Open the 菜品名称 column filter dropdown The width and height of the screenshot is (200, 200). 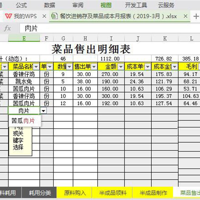(36, 66)
